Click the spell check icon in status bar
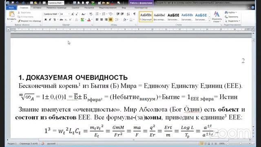 [43, 143]
